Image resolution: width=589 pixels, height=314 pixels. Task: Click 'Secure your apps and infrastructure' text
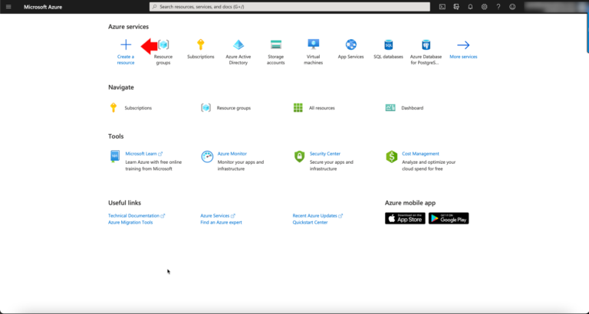click(331, 165)
